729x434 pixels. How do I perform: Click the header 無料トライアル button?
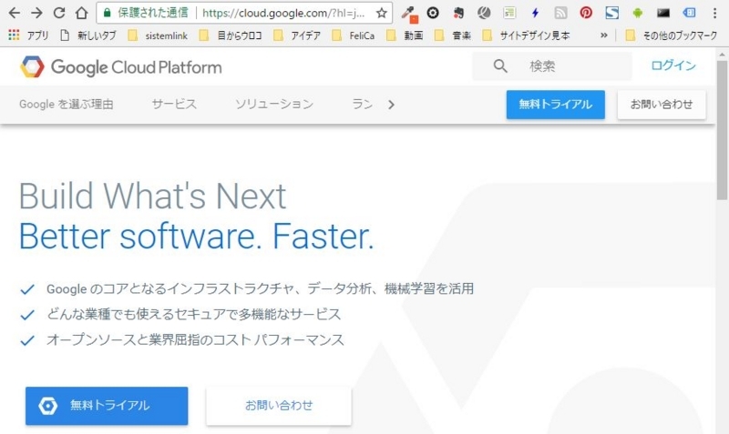(x=556, y=105)
